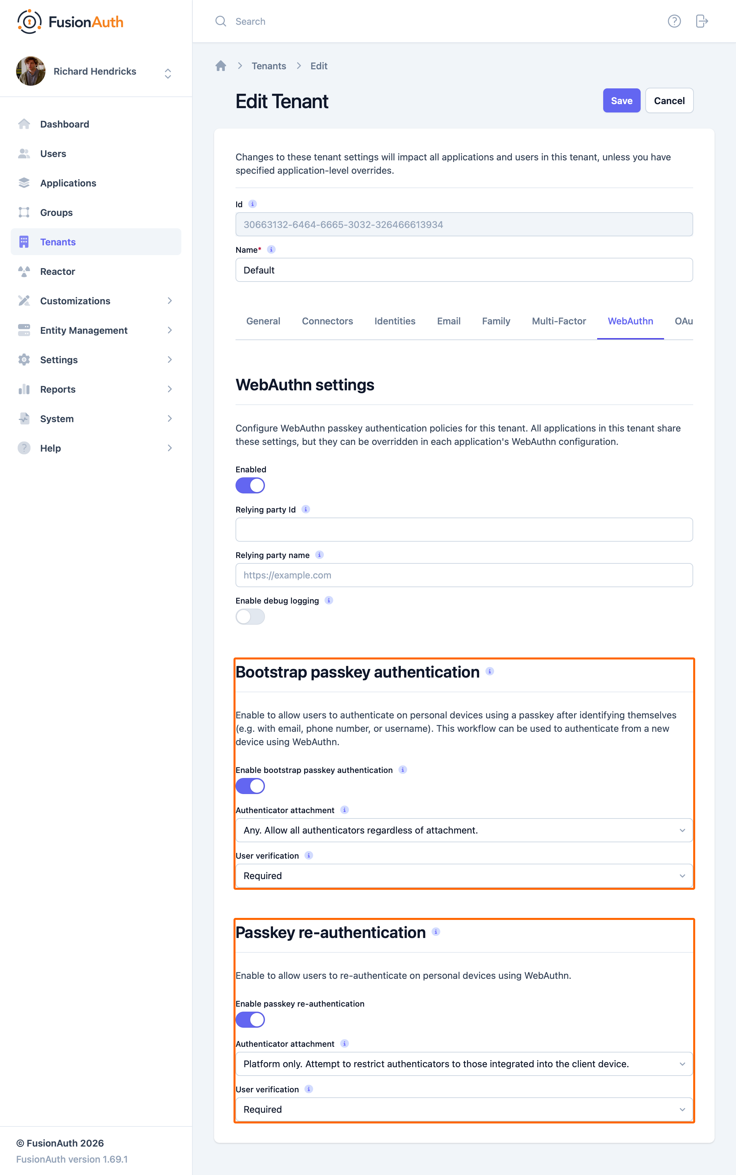This screenshot has width=736, height=1175.
Task: Select the WebAuthn tab
Action: (630, 321)
